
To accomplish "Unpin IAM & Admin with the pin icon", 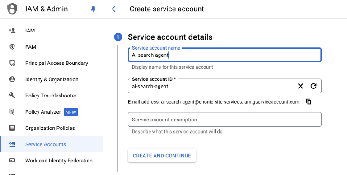I will coord(93,9).
